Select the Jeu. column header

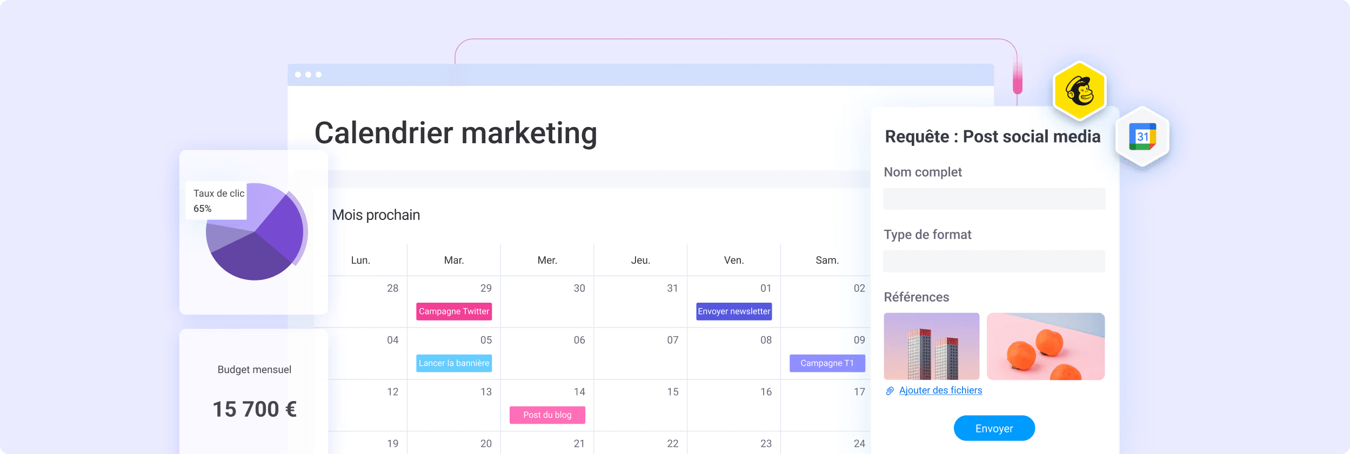point(640,261)
